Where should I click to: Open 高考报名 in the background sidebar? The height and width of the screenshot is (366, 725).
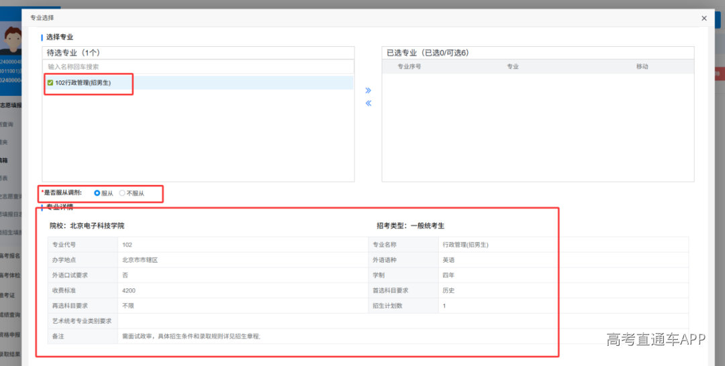pyautogui.click(x=11, y=255)
